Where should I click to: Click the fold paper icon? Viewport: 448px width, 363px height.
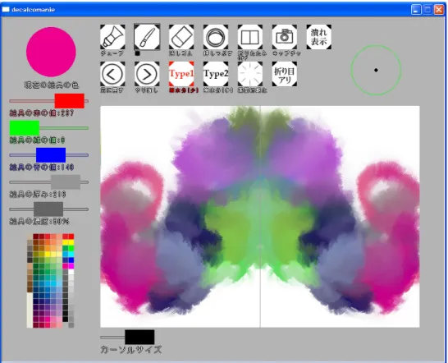250,37
